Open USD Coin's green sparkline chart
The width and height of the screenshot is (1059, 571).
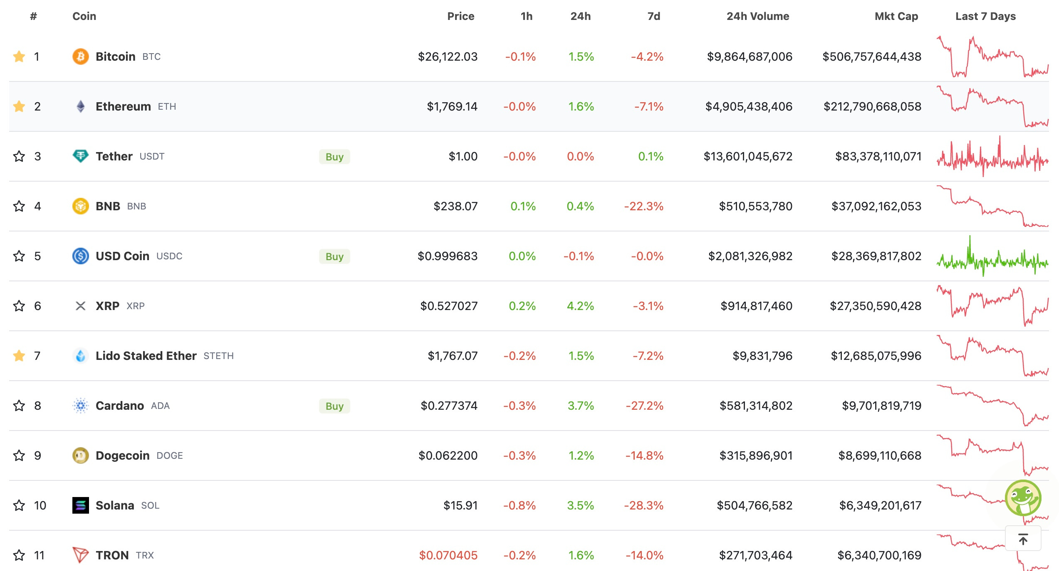992,256
